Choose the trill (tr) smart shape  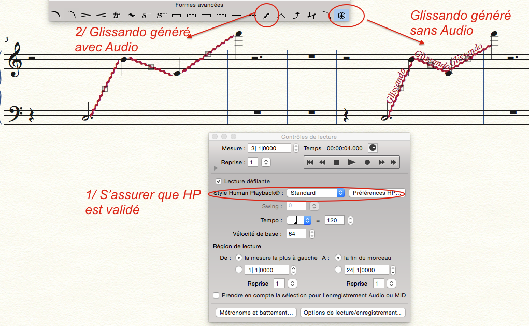pyautogui.click(x=116, y=16)
